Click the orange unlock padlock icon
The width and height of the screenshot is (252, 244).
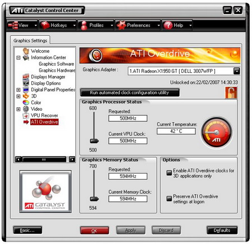[x=231, y=92]
